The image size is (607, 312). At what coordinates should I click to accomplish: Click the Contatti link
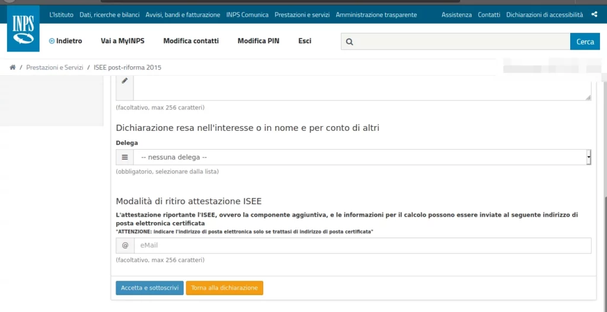[489, 15]
